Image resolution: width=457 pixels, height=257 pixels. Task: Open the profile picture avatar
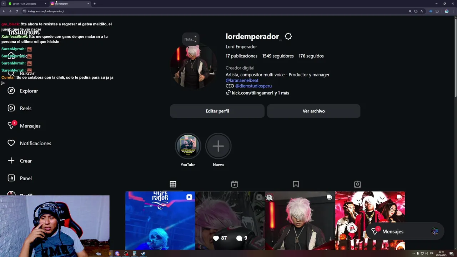click(x=193, y=67)
